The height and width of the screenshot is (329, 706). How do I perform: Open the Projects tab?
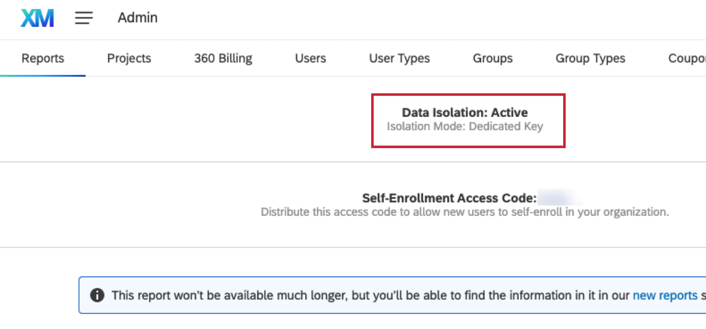[x=129, y=58]
